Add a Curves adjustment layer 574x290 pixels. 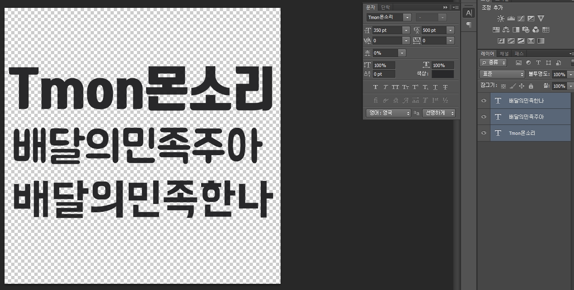[521, 19]
